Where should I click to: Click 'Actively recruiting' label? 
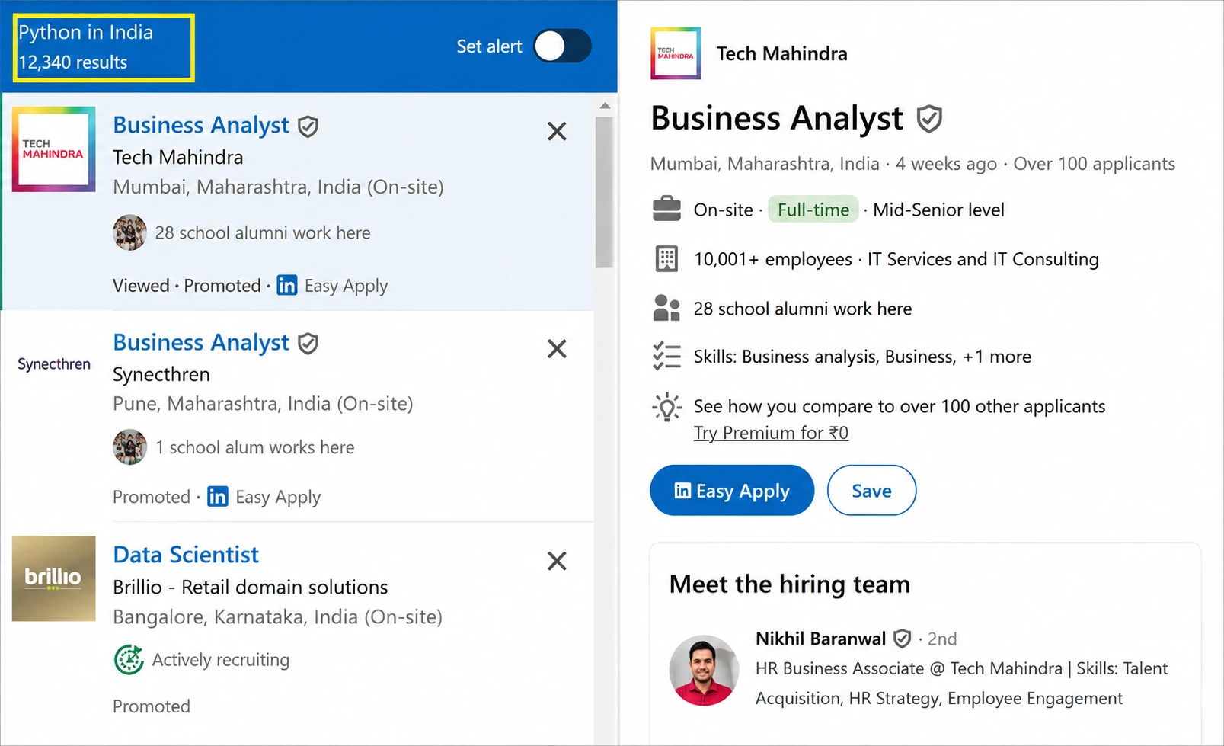click(221, 660)
